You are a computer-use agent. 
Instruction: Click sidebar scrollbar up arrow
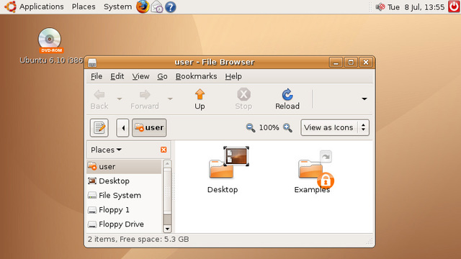click(x=167, y=163)
